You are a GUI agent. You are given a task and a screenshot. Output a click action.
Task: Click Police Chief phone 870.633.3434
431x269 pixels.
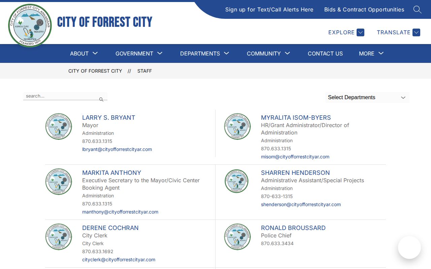pos(277,243)
